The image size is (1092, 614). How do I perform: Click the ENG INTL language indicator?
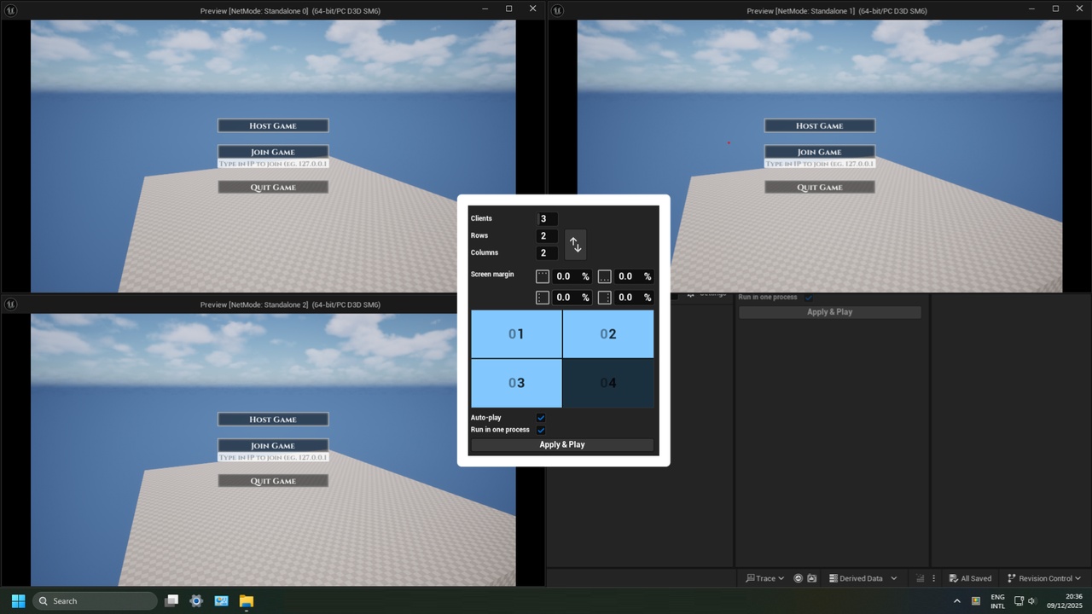click(x=997, y=601)
